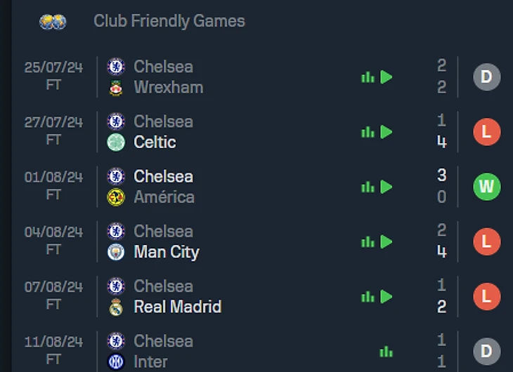Click the L badge for Real Madrid match
Image resolution: width=513 pixels, height=372 pixels.
pyautogui.click(x=486, y=296)
